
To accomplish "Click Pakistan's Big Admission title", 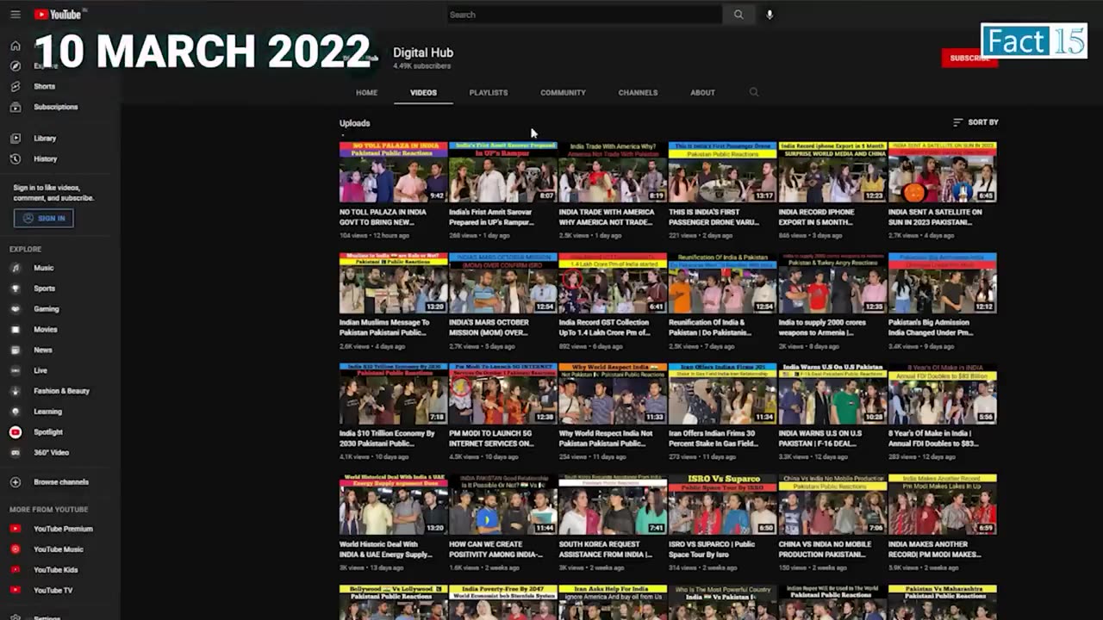I will (929, 327).
